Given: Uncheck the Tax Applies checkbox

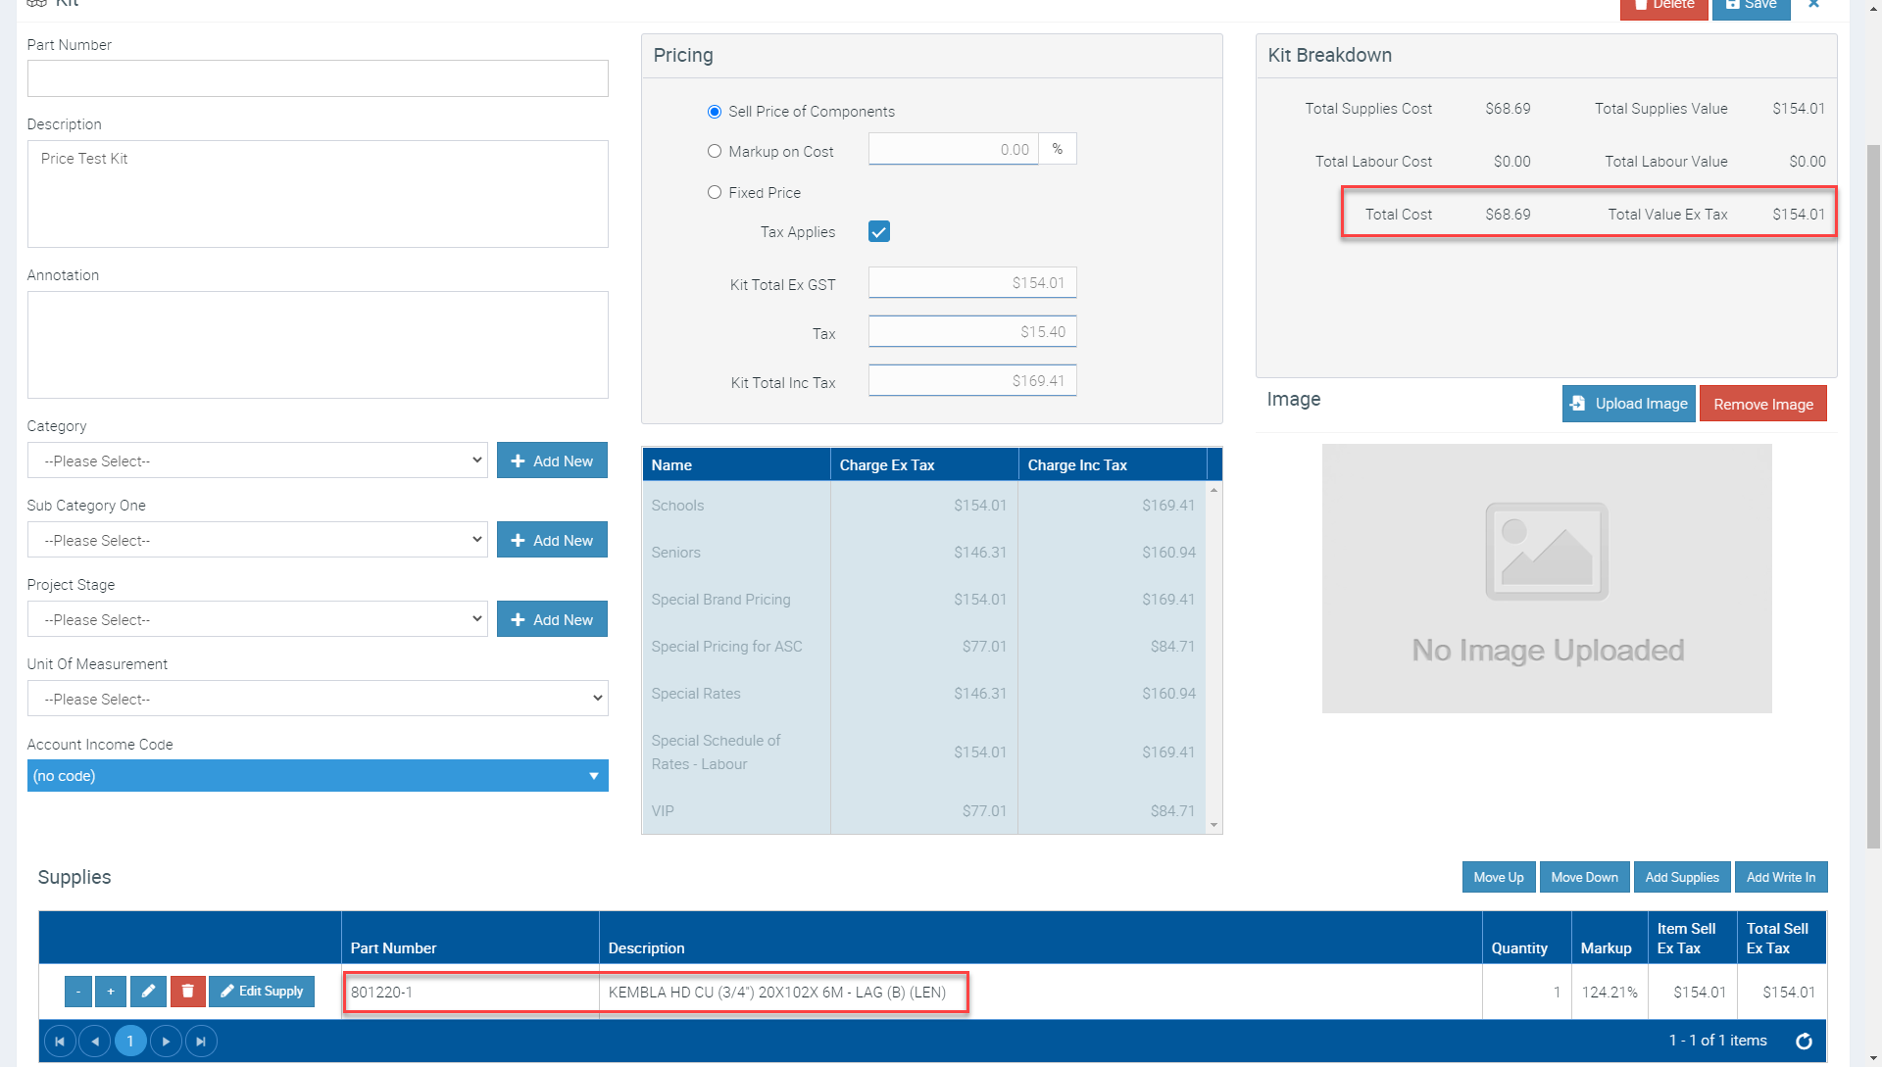Looking at the screenshot, I should tap(879, 232).
